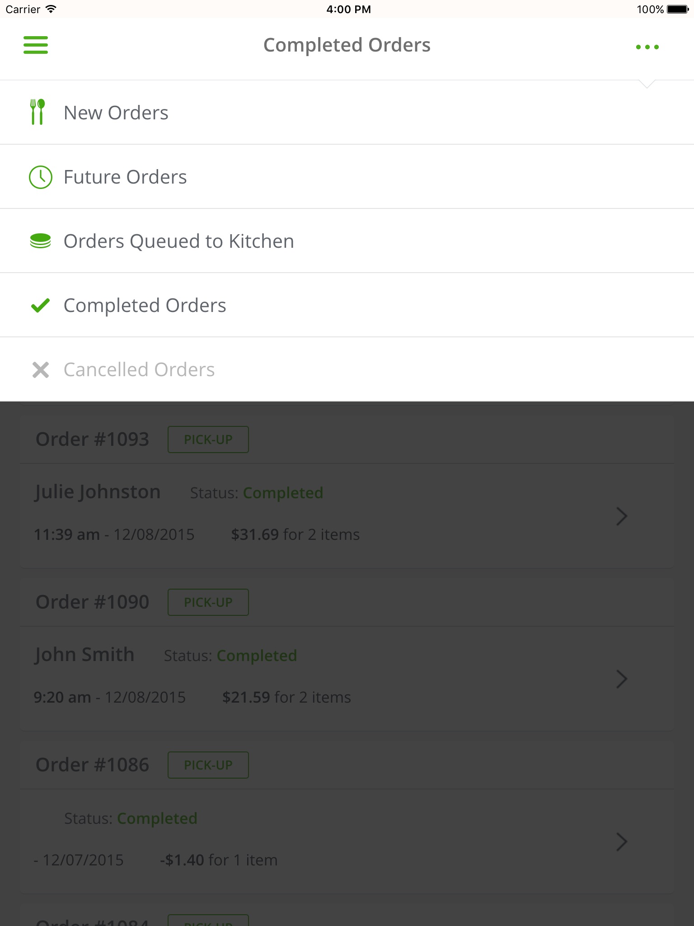Select Future Orders menu item
Viewport: 694px width, 926px height.
pyautogui.click(x=125, y=177)
